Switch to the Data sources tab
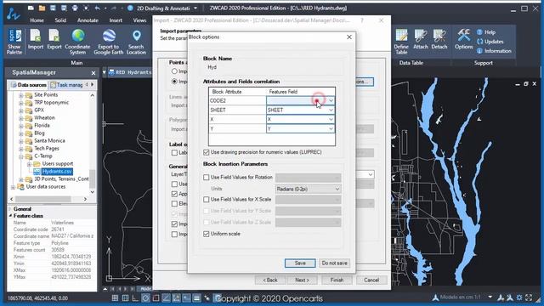Screen dimensions: 544x306 (28, 85)
